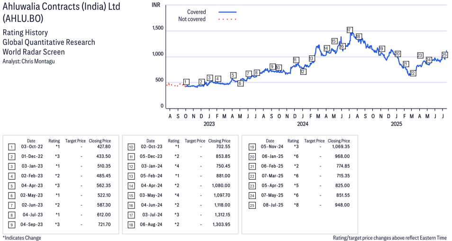
Task: Select chart marker 19 on the graph
Action: pos(382,49)
